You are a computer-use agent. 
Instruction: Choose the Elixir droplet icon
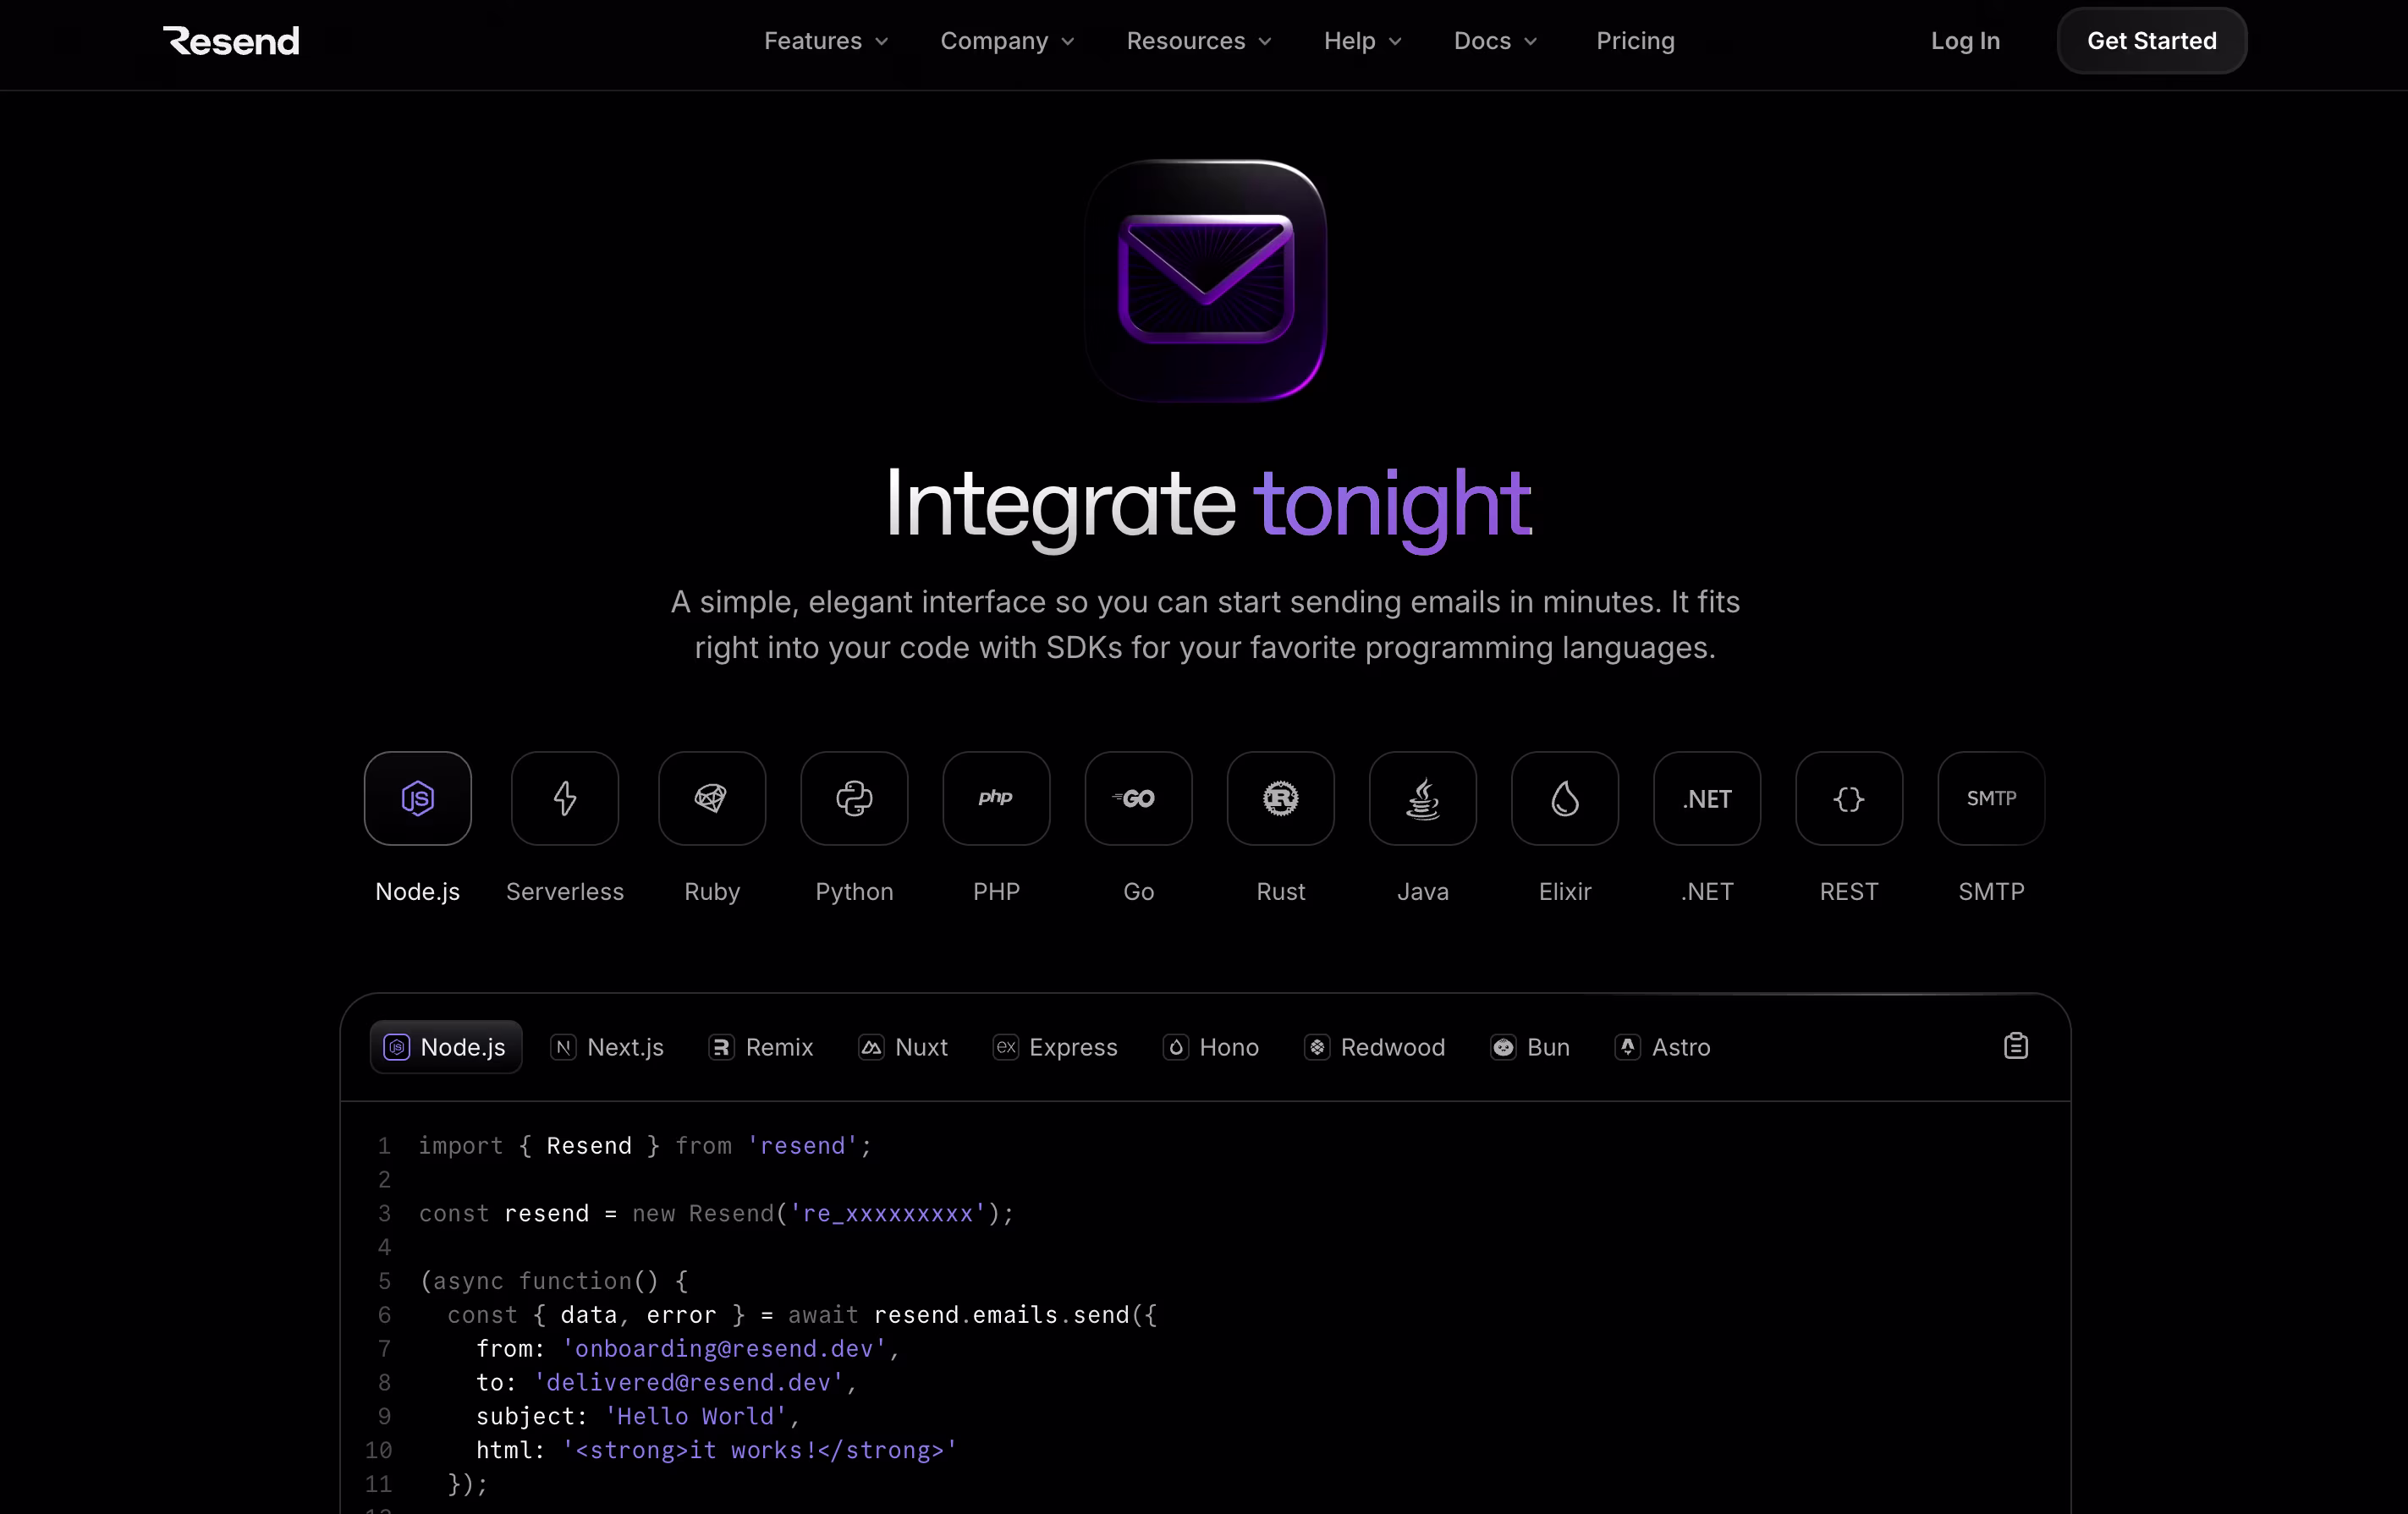click(x=1564, y=798)
